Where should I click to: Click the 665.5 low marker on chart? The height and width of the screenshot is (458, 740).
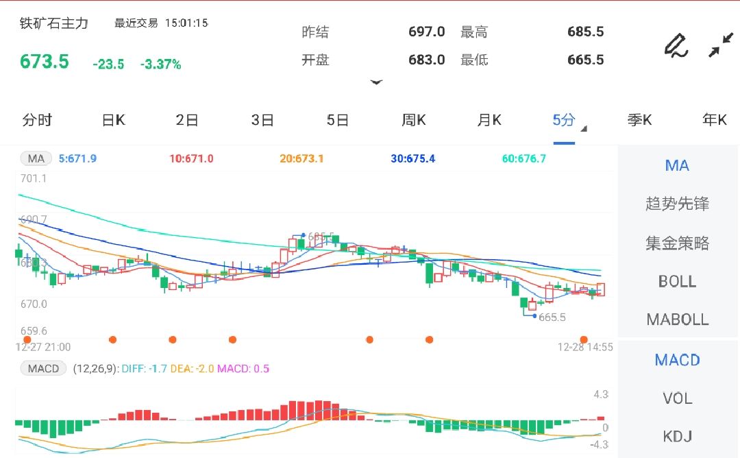pyautogui.click(x=552, y=317)
